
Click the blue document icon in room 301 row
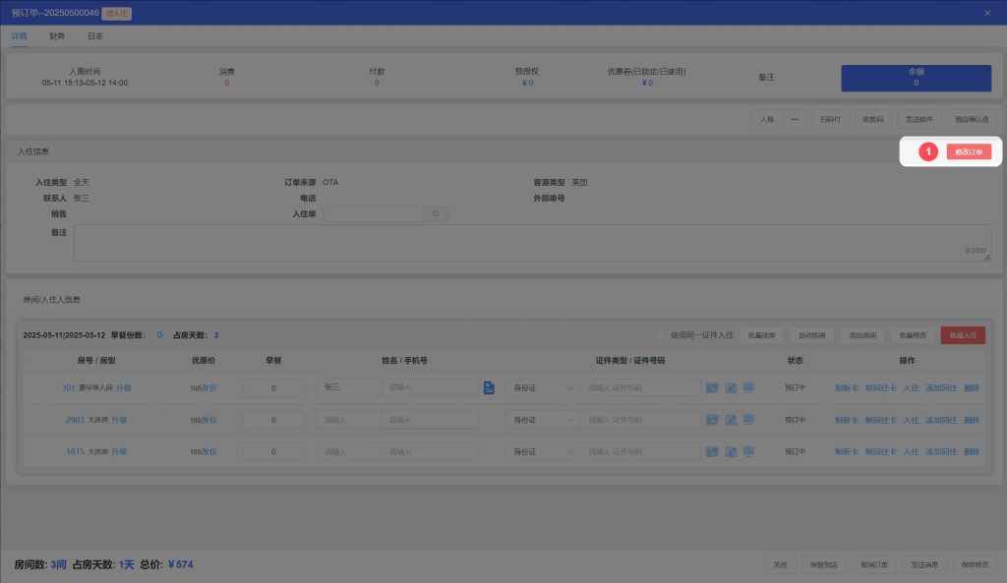(x=489, y=388)
